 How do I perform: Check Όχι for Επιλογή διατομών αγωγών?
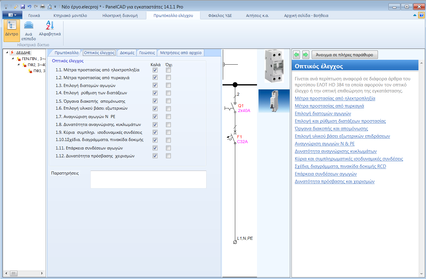click(x=168, y=85)
